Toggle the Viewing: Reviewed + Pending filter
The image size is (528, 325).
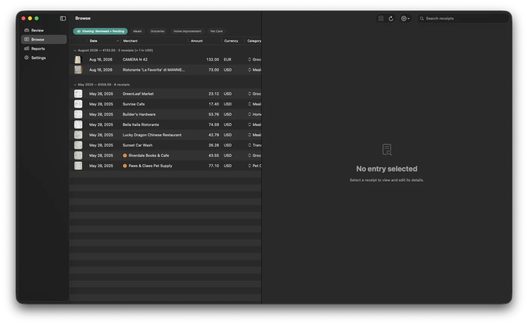coord(100,31)
